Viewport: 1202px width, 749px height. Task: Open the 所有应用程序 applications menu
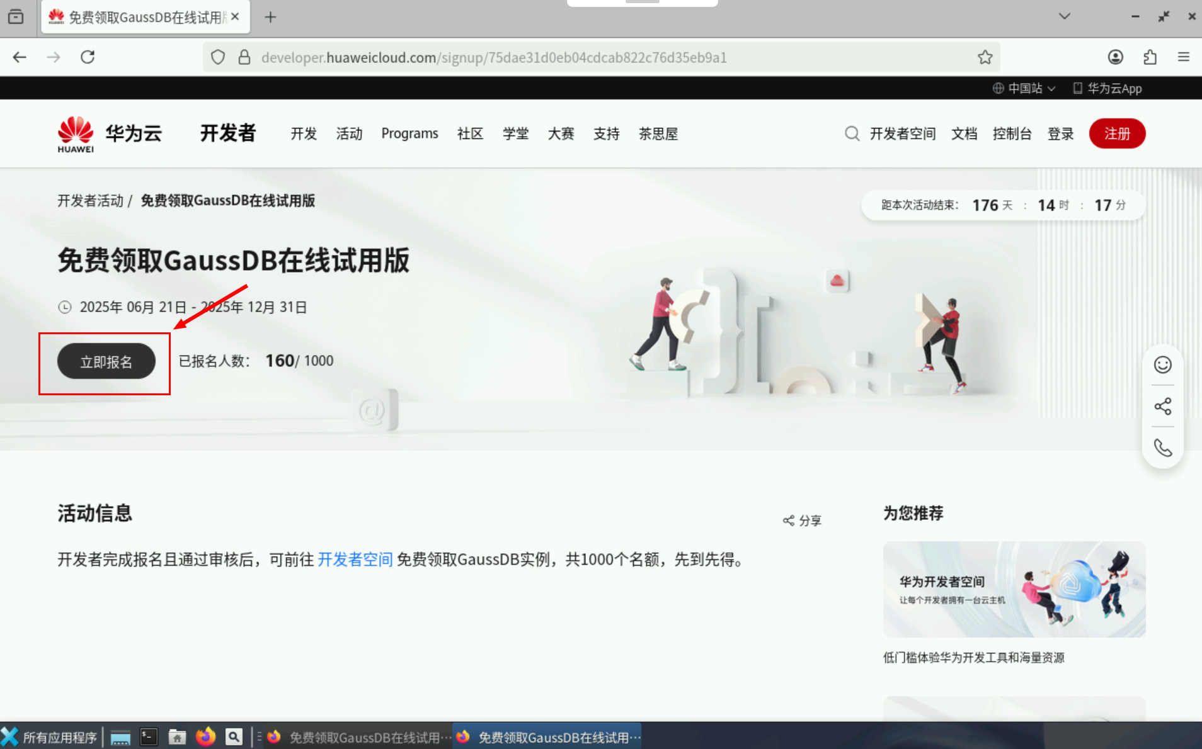50,737
